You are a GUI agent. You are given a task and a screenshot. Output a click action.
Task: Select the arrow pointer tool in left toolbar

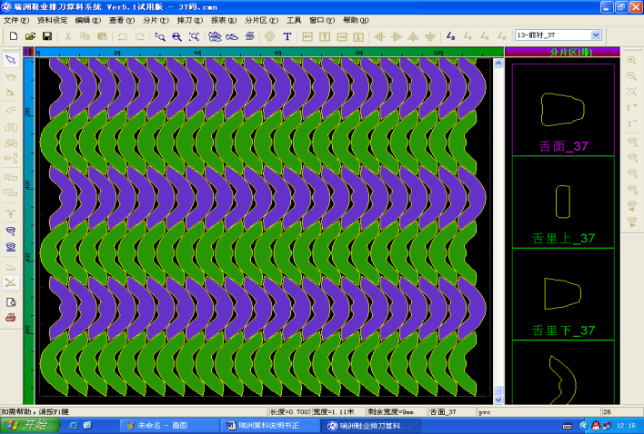[x=11, y=60]
